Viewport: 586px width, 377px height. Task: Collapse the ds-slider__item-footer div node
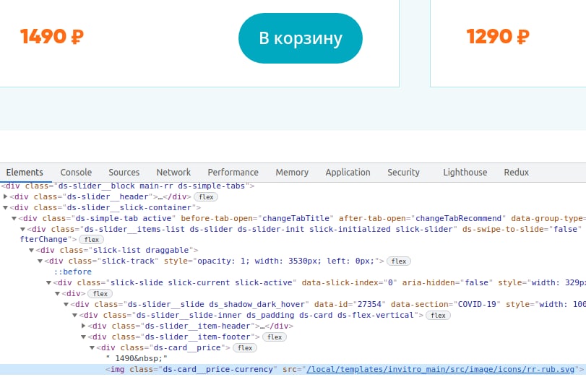click(83, 337)
